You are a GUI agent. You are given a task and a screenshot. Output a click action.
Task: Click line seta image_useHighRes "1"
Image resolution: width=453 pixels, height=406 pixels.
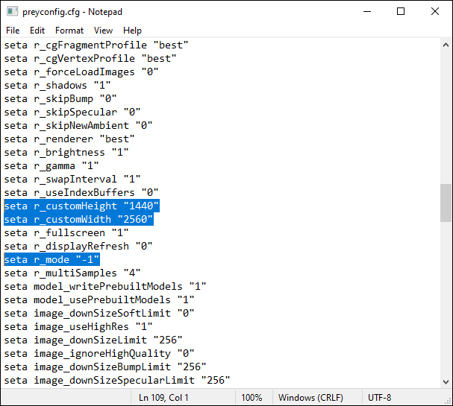tap(78, 327)
